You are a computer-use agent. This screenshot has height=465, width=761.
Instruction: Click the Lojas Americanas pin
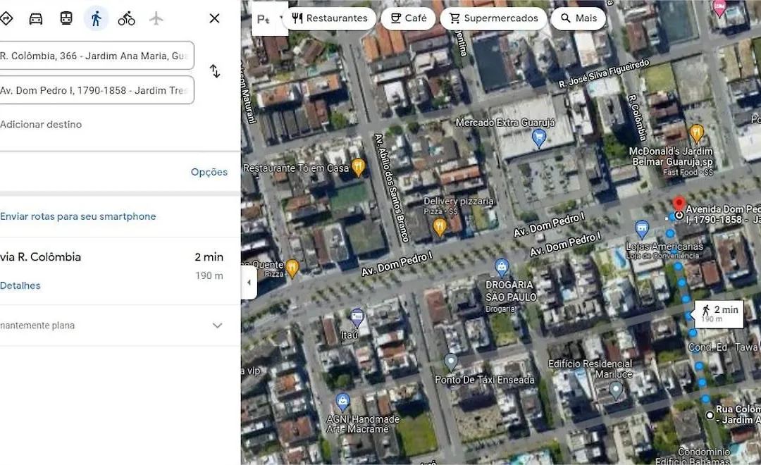642,228
